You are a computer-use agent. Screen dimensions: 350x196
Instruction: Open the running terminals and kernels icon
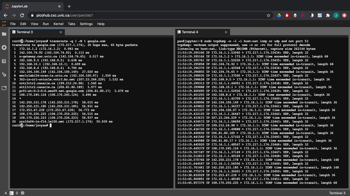pyautogui.click(x=4, y=47)
